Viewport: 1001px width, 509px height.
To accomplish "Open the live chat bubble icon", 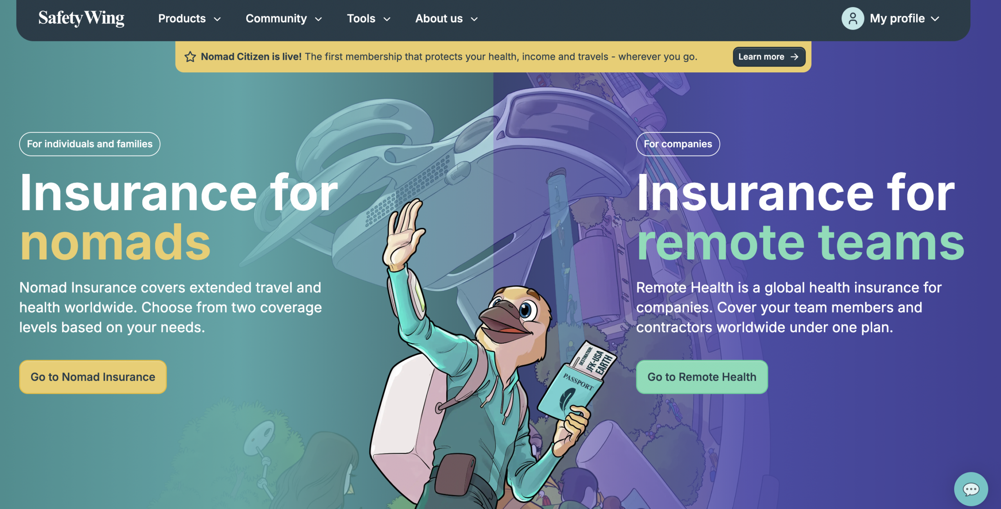I will 971,489.
